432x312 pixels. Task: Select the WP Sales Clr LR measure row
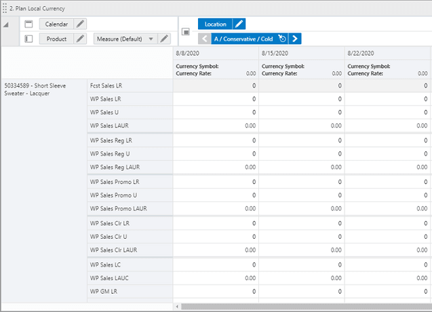pos(130,223)
